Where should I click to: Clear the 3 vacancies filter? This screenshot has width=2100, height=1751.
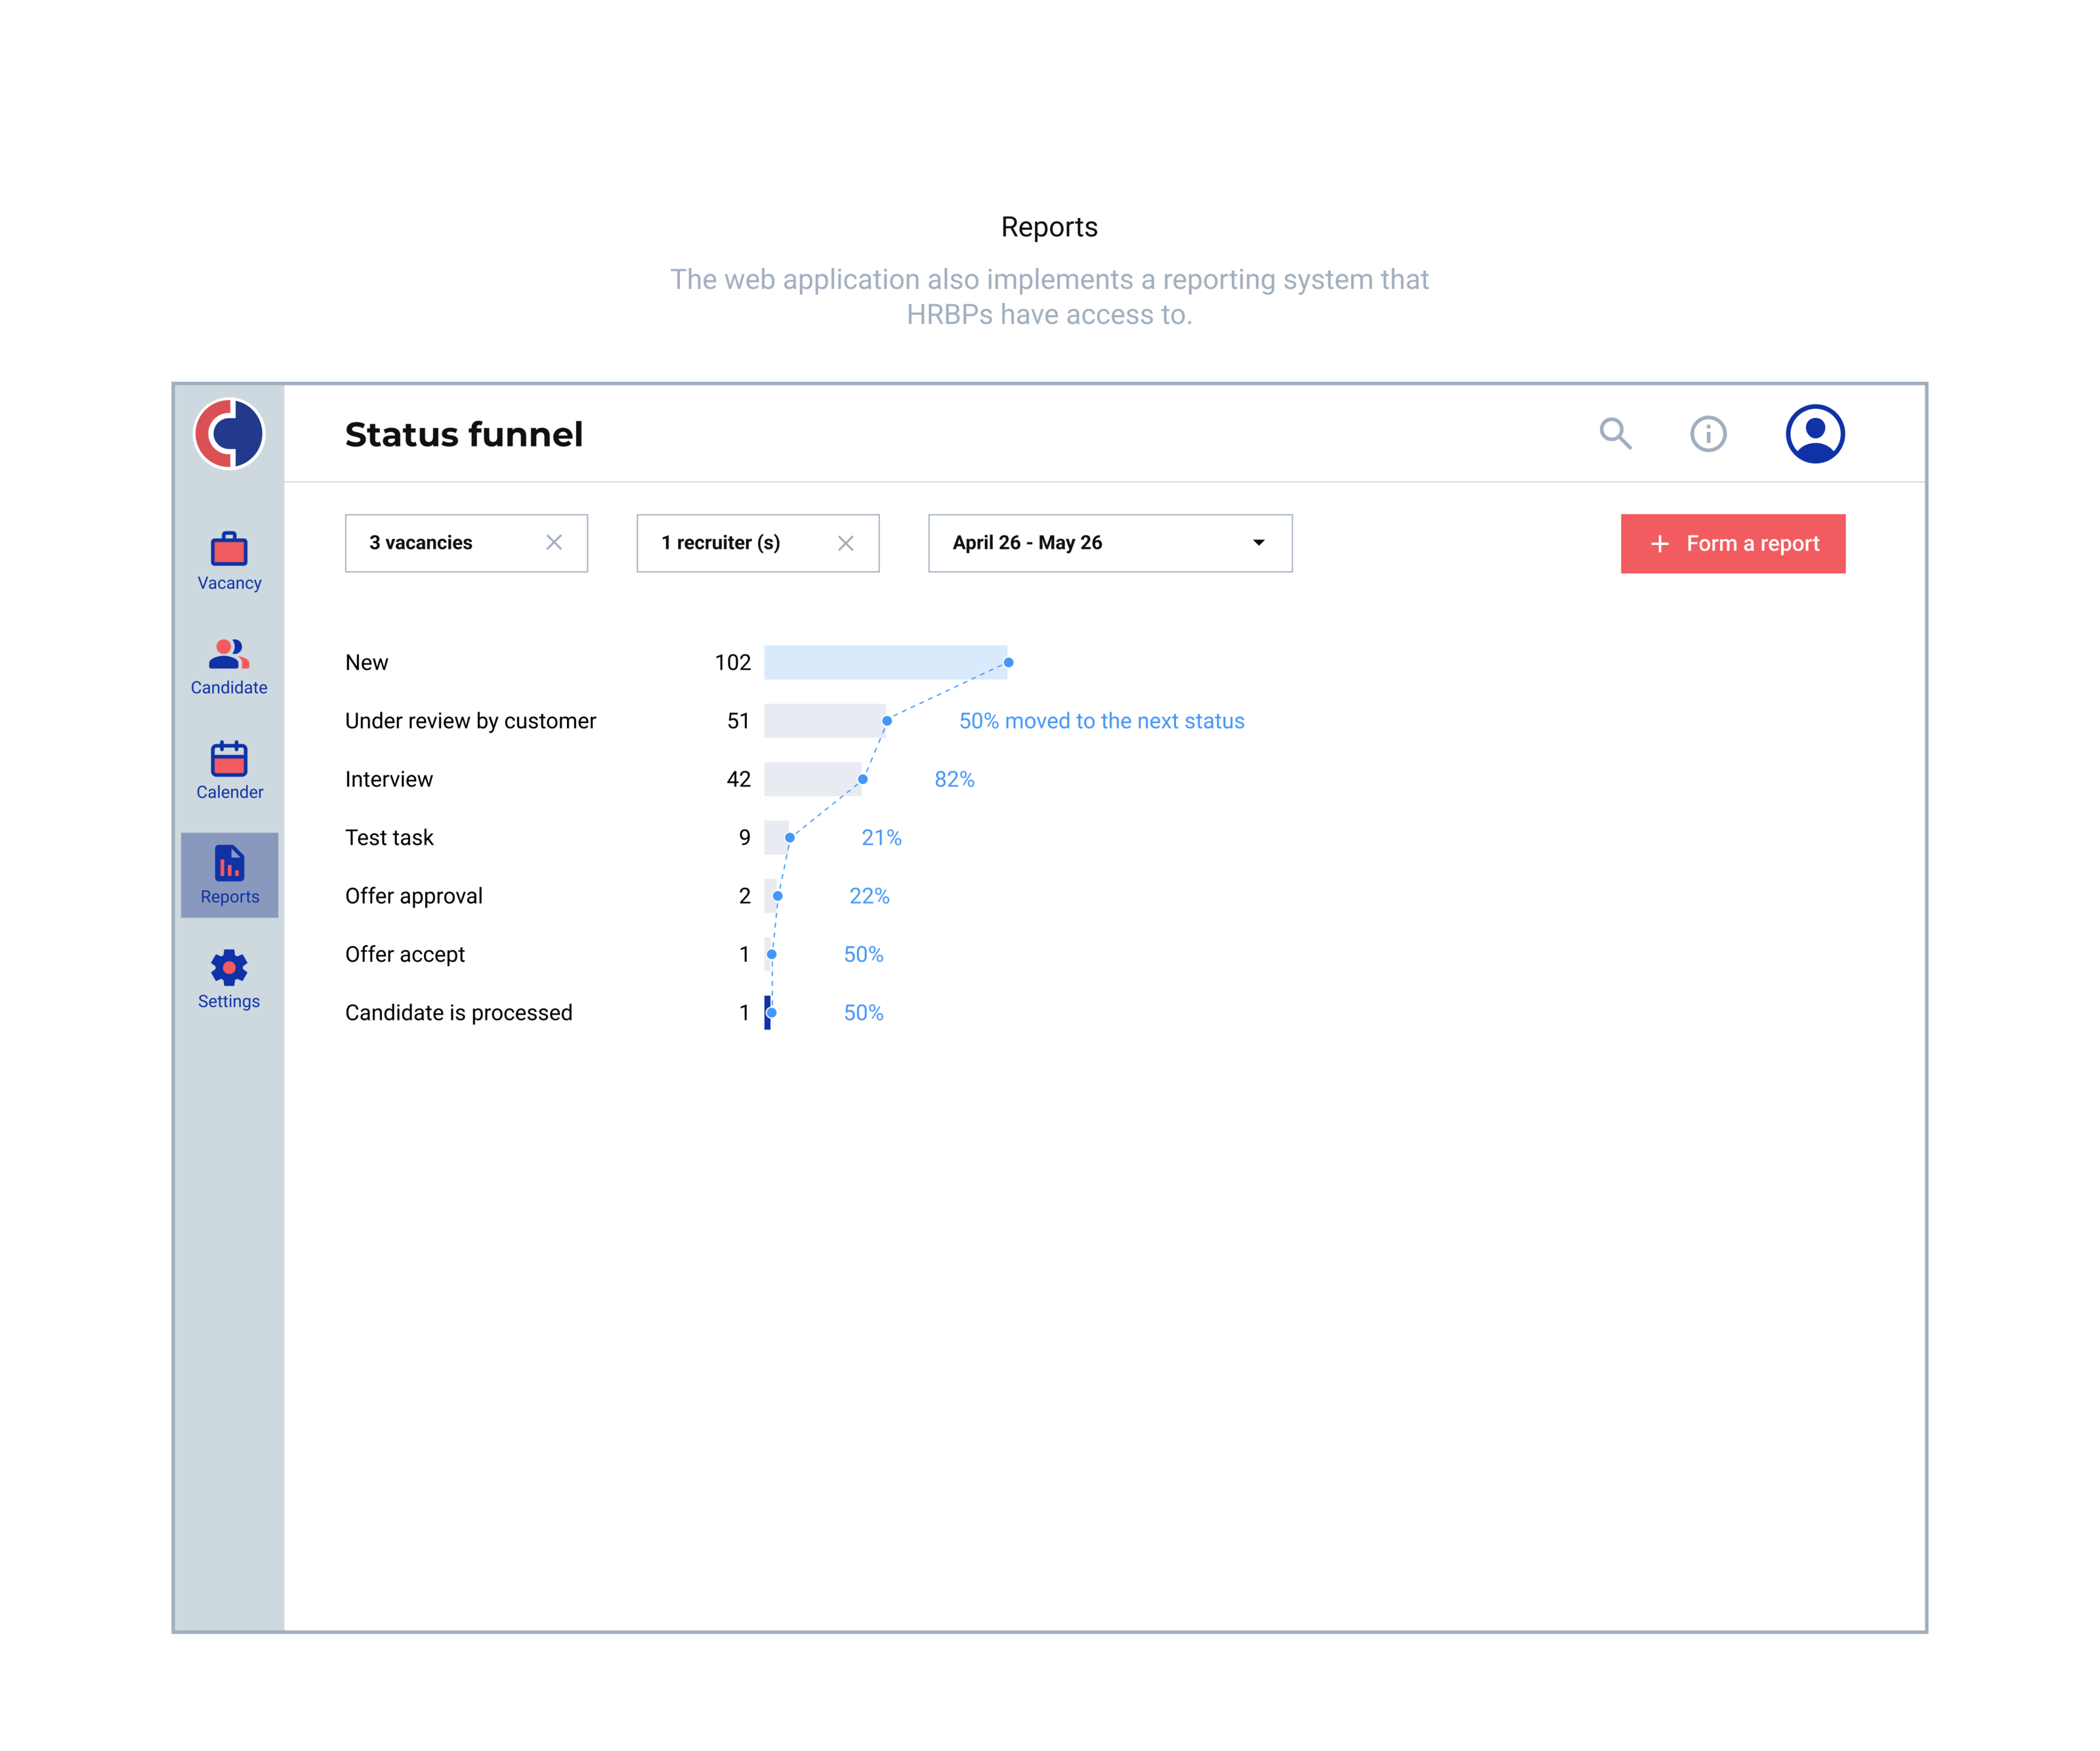tap(554, 542)
